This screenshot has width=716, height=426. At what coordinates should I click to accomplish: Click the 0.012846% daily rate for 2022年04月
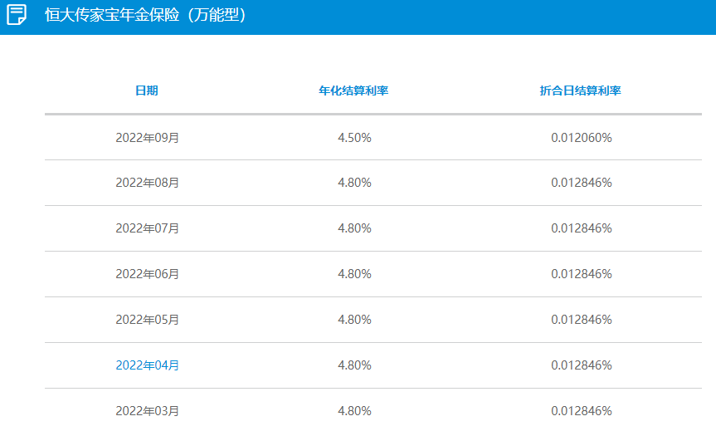(582, 365)
